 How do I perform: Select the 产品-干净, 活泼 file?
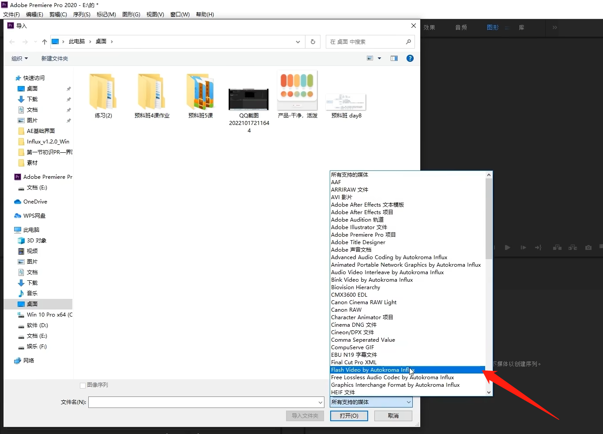298,94
